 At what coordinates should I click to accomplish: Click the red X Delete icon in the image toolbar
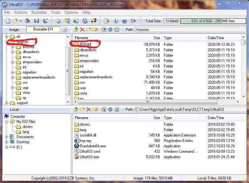82,29
